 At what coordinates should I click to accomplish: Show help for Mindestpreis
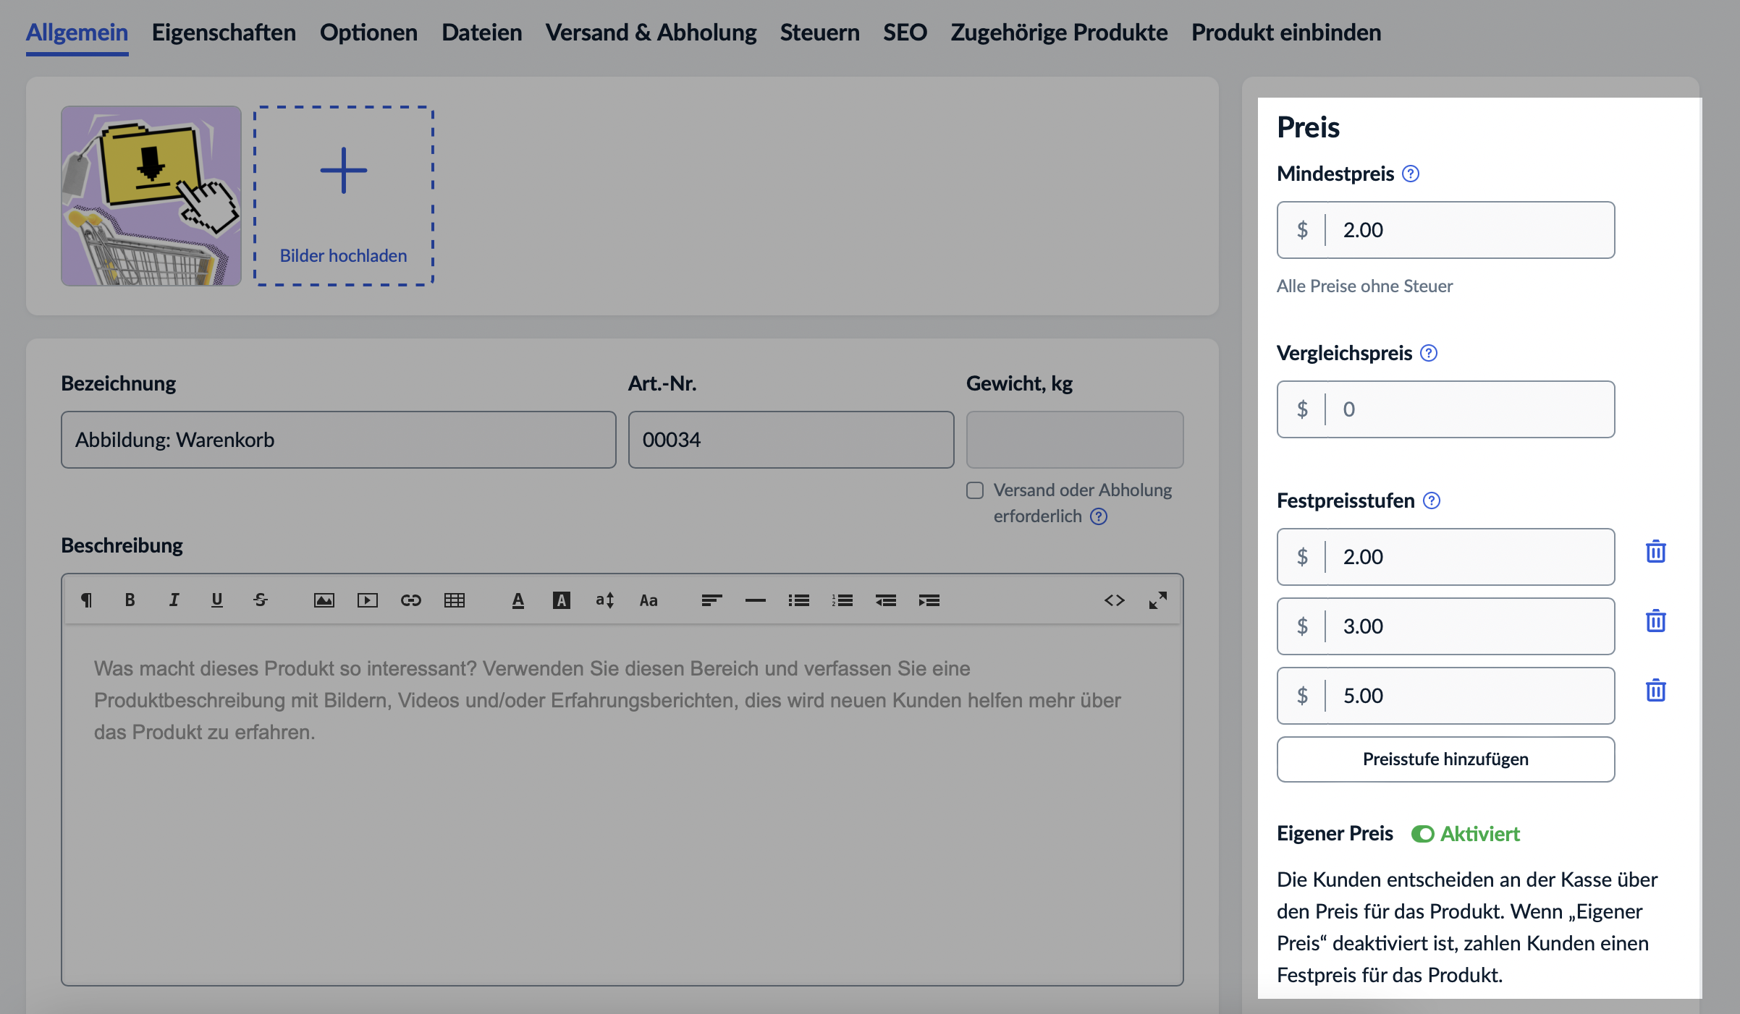click(1410, 174)
